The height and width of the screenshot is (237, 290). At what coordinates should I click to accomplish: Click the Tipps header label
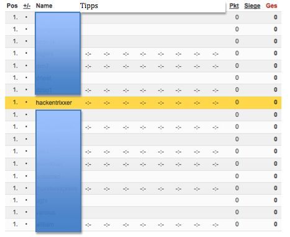pos(89,6)
